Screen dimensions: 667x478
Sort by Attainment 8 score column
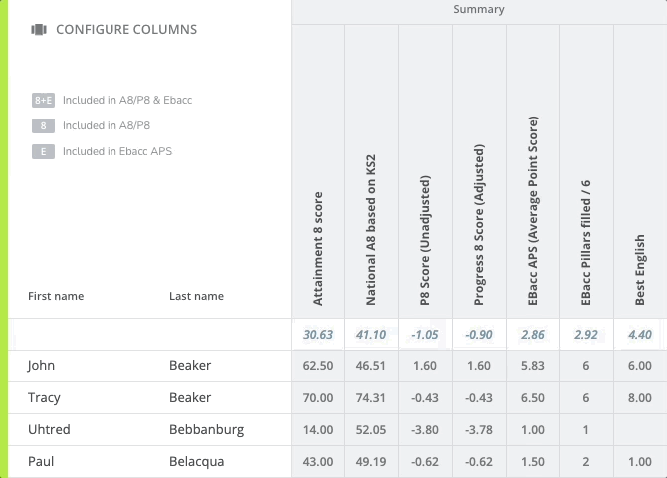coord(318,247)
